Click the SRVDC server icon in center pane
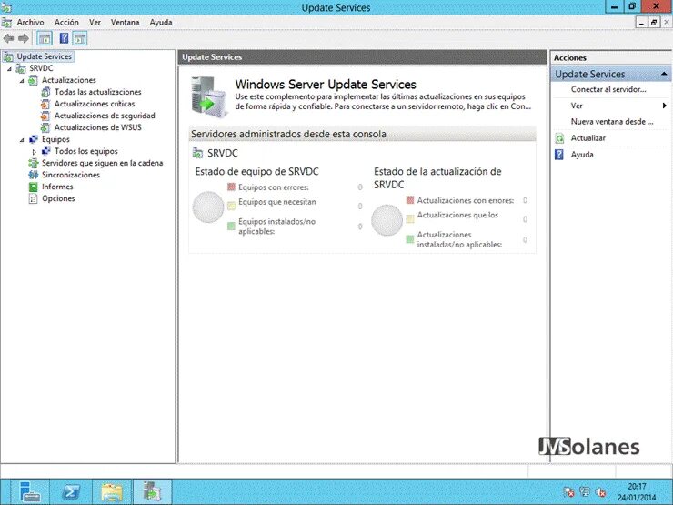Screen dimensions: 673x505 click(198, 153)
